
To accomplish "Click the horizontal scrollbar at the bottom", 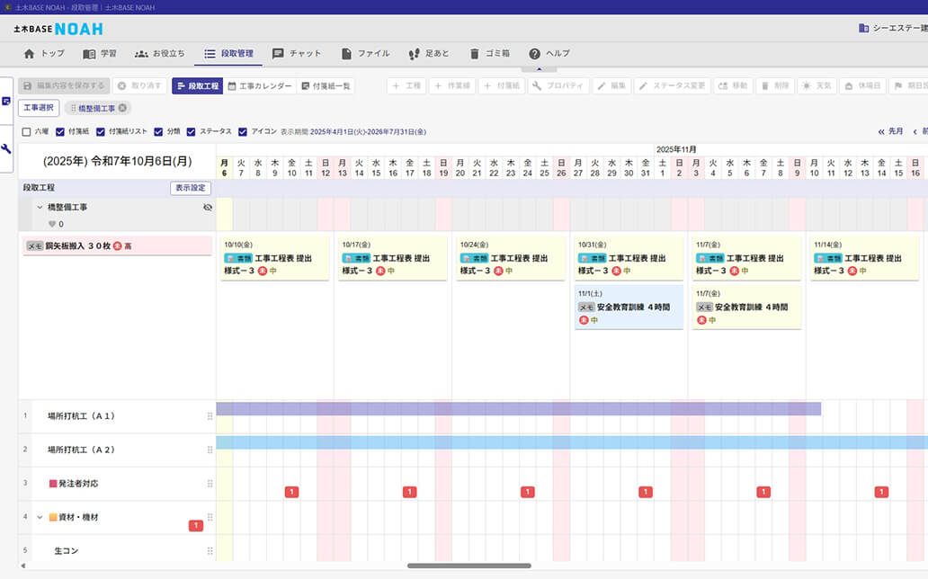I will 468,566.
